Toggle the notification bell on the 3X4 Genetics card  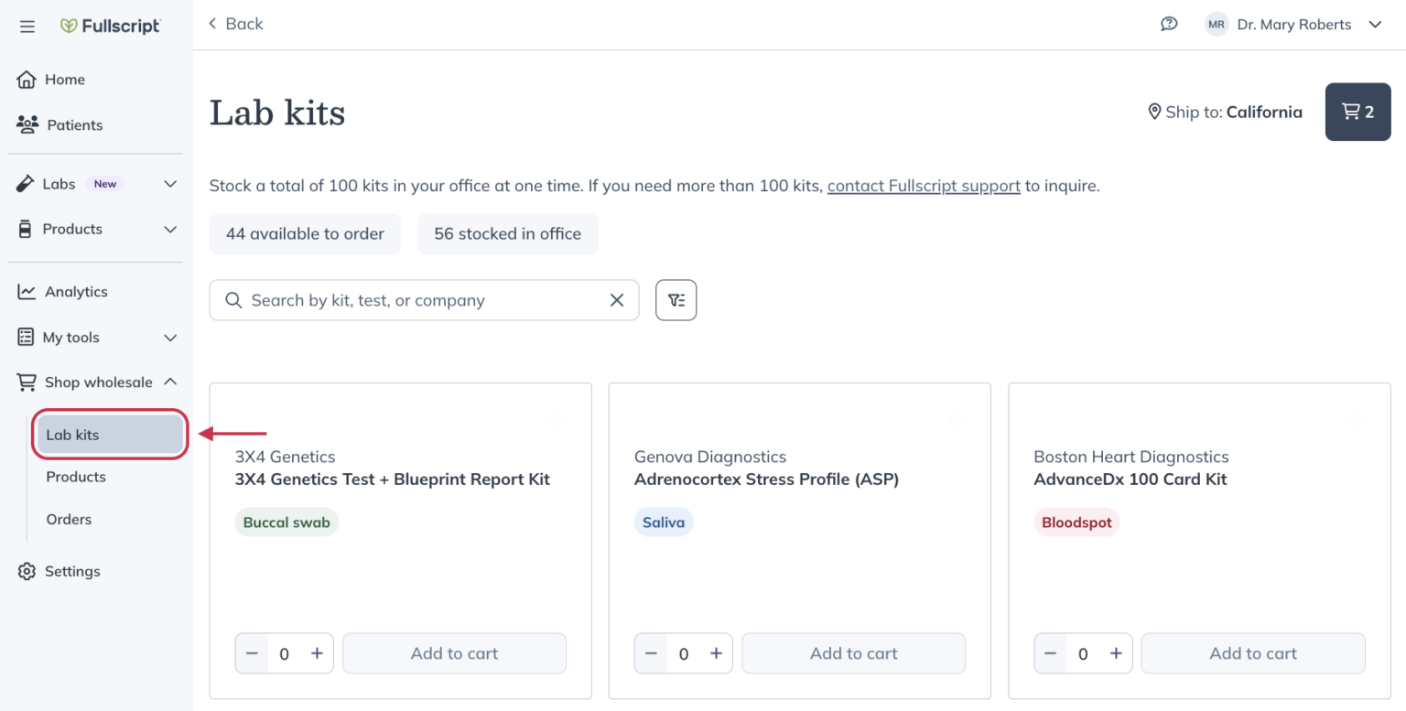[557, 420]
